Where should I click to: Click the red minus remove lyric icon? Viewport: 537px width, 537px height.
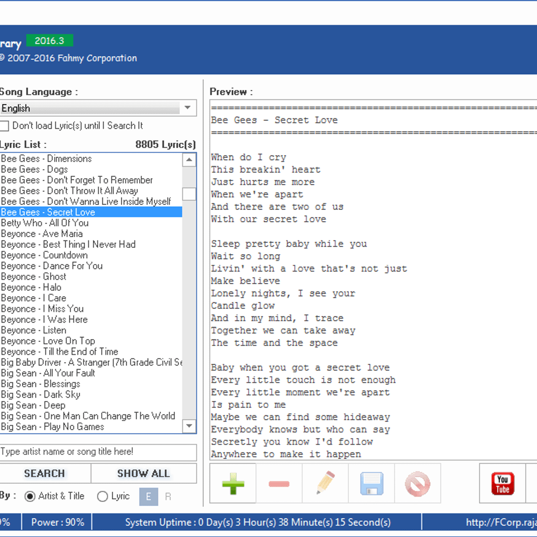279,484
